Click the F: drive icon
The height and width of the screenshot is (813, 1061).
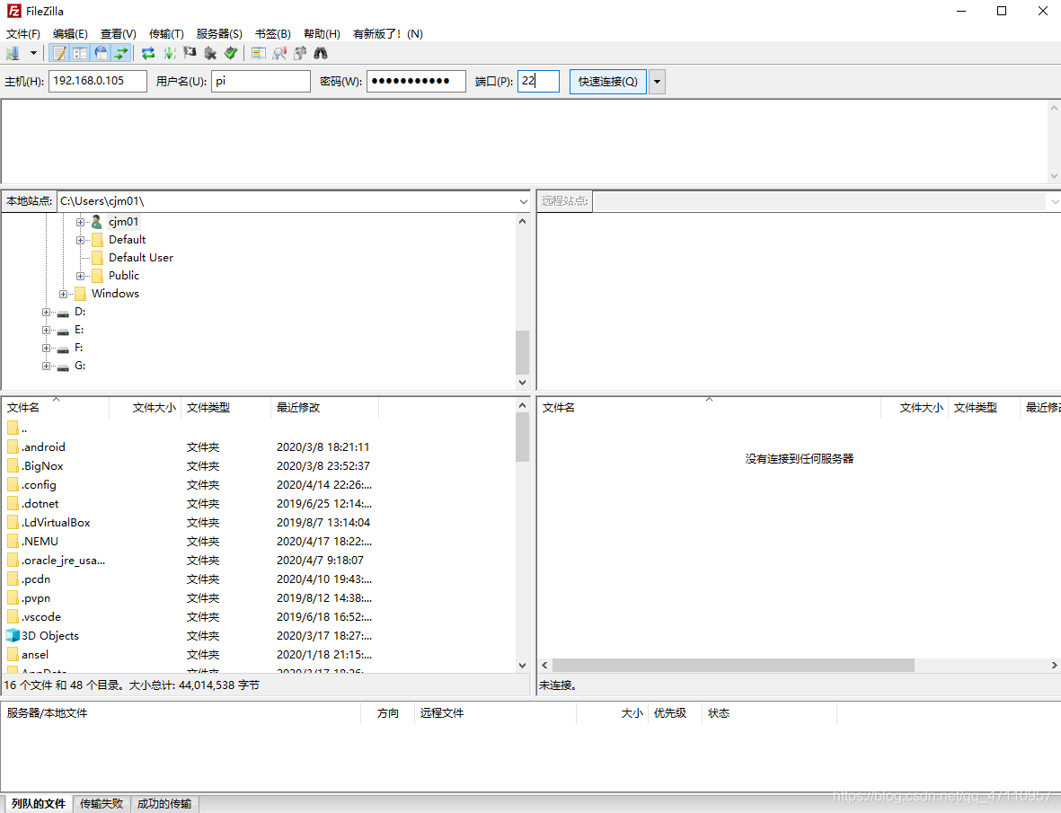click(63, 349)
